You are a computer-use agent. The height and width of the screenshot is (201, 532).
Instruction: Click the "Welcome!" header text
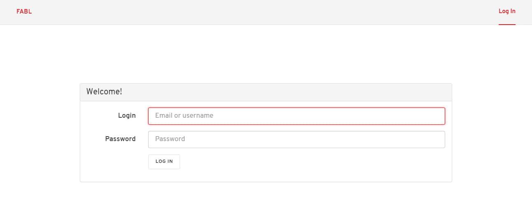tap(104, 92)
